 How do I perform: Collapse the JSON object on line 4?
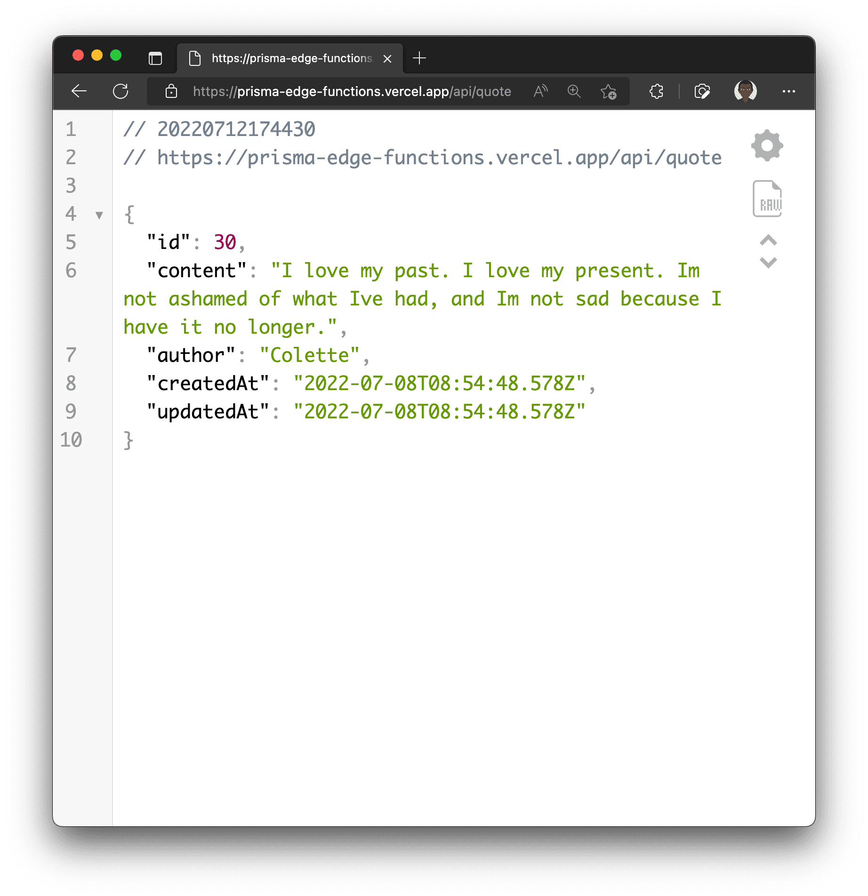[x=99, y=216]
